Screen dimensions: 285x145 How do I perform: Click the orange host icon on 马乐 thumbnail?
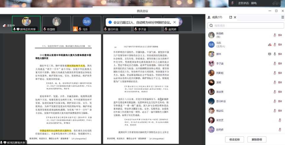pos(75,29)
